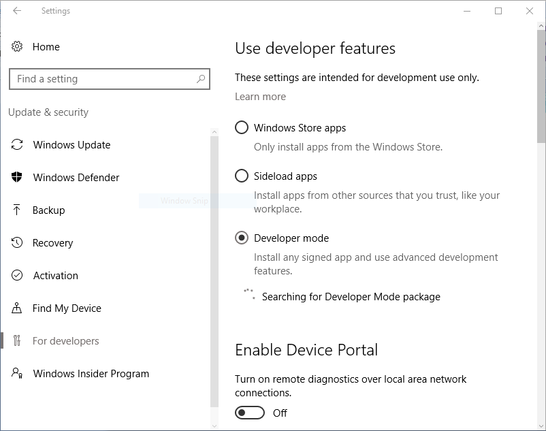
Task: Click the Windows Insider Program person icon
Action: point(17,373)
